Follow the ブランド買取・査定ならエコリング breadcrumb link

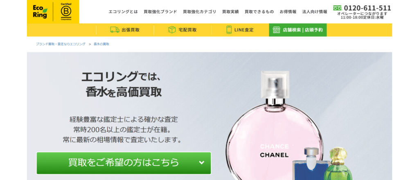[61, 44]
